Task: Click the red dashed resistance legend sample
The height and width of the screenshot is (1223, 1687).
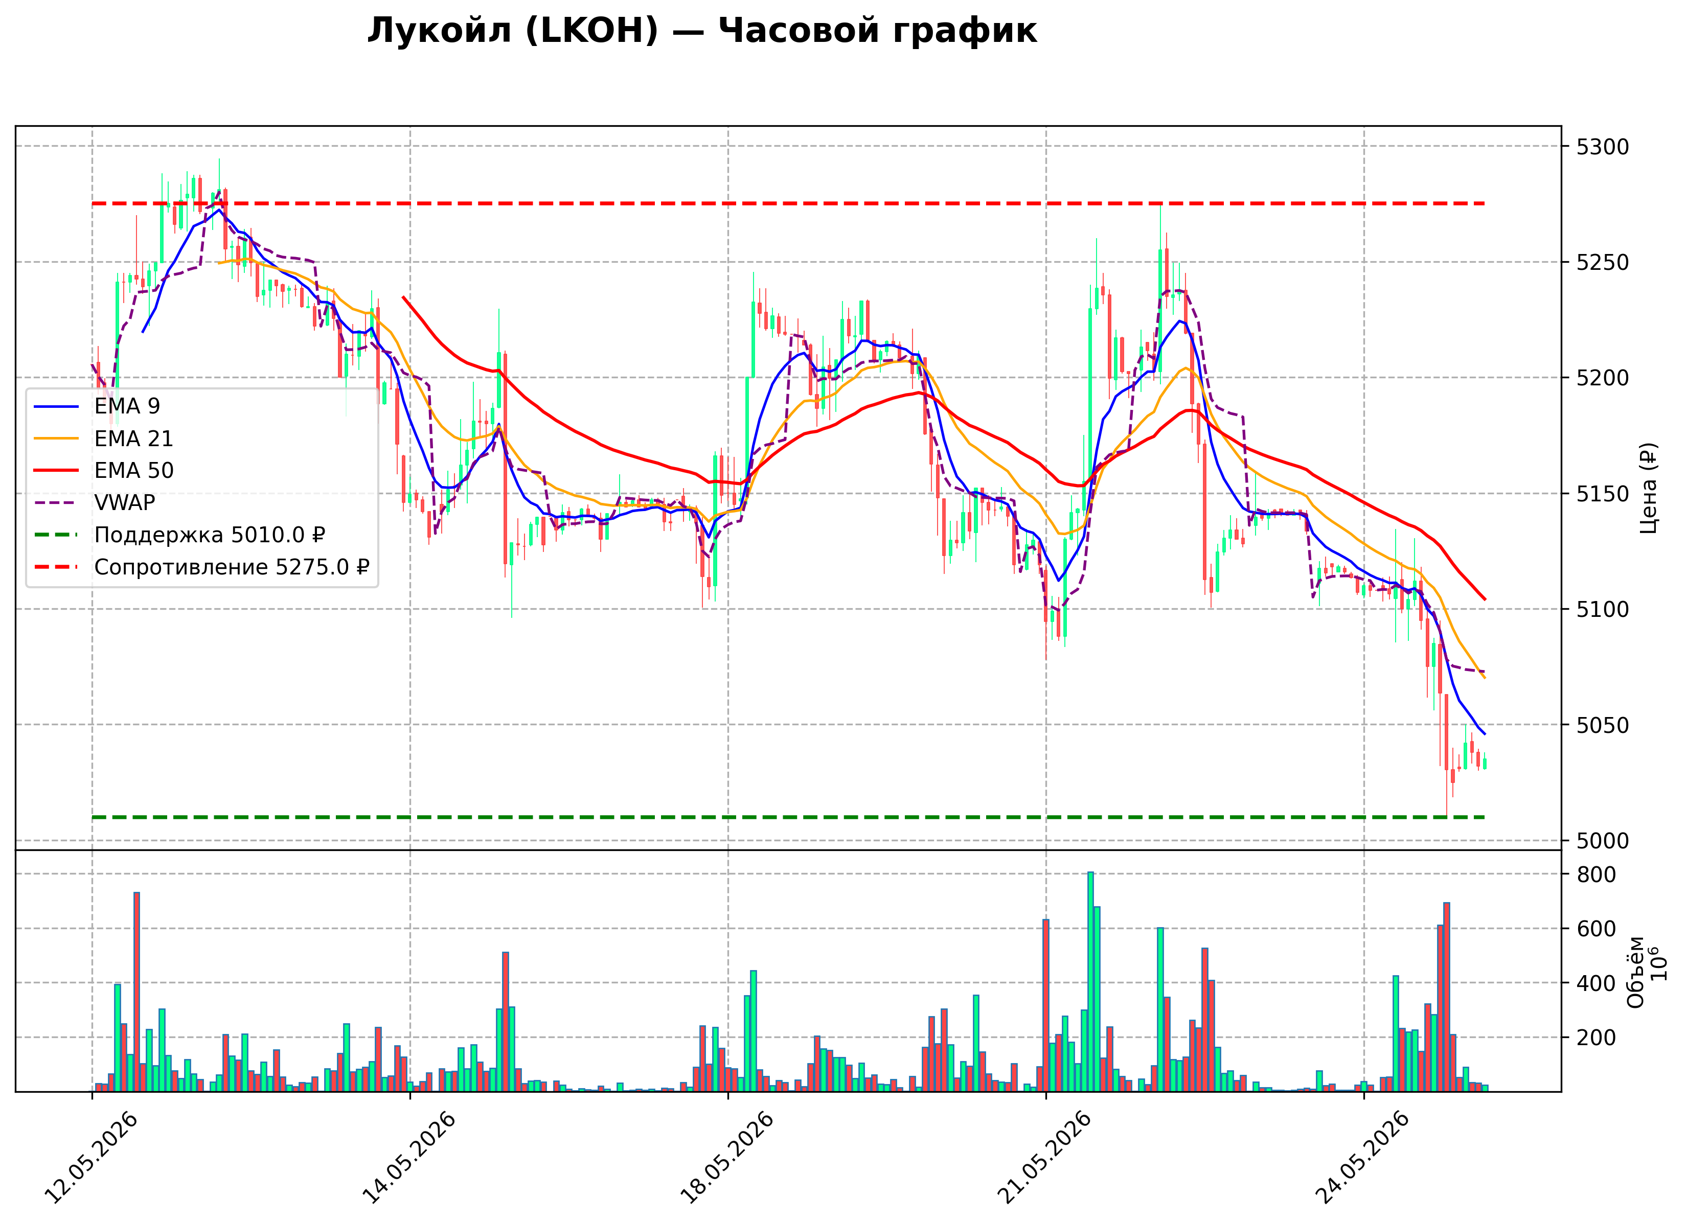Action: coord(57,567)
